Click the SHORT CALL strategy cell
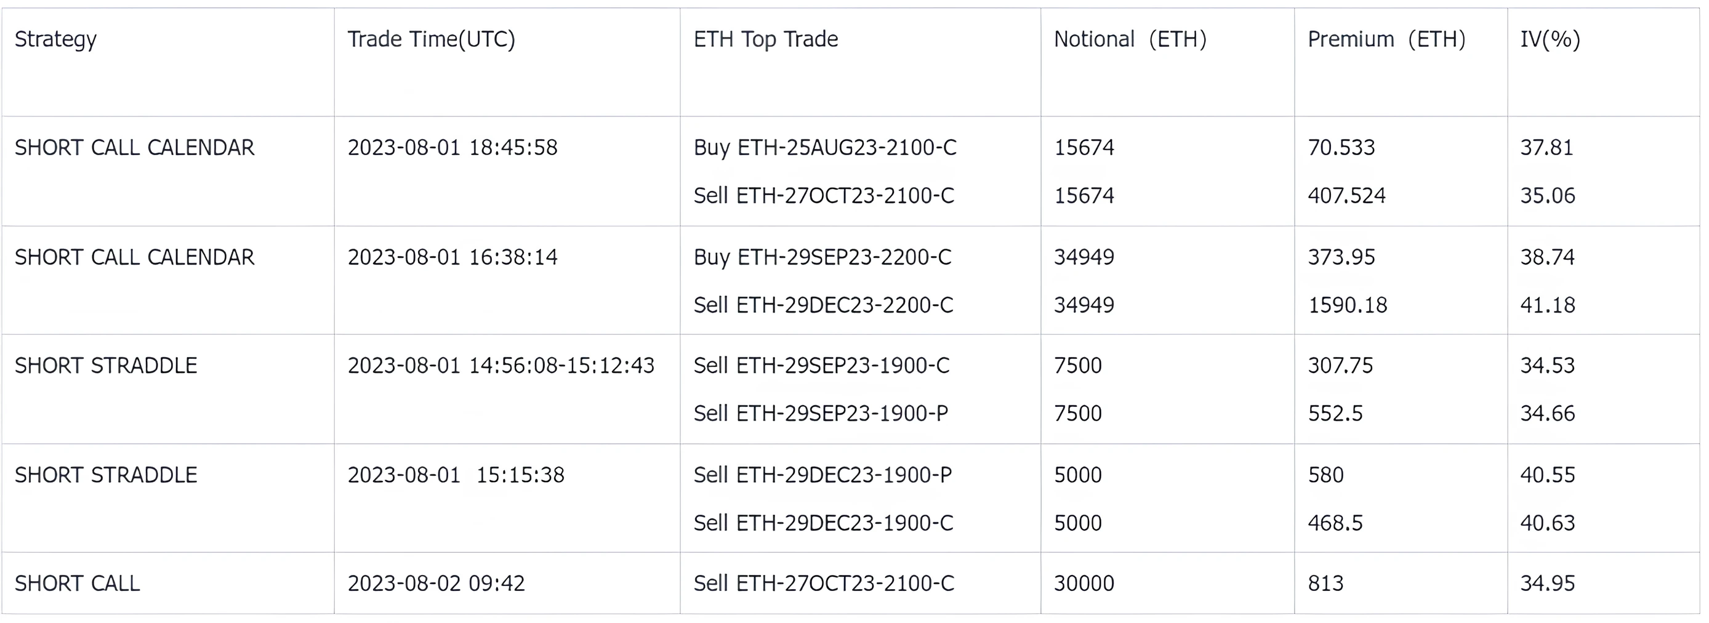The image size is (1709, 623). (77, 583)
